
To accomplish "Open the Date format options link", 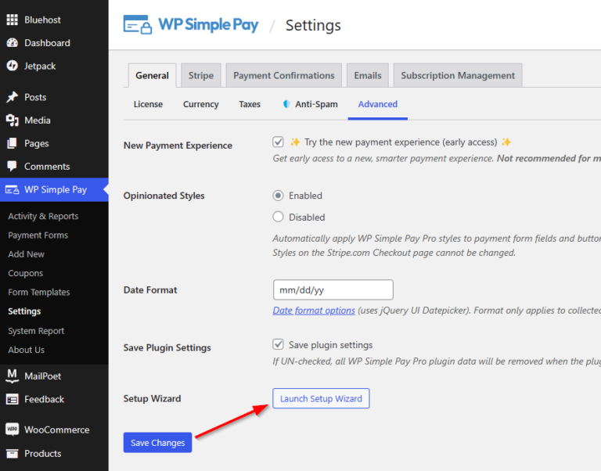I will (x=313, y=311).
